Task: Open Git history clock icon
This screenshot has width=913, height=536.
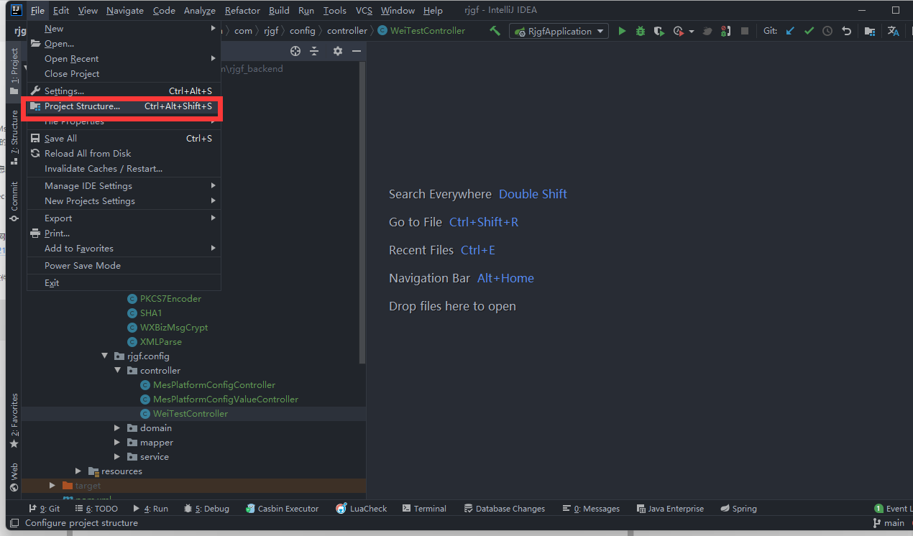Action: tap(827, 31)
